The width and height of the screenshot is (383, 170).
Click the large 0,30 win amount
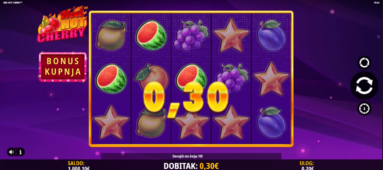[185, 98]
